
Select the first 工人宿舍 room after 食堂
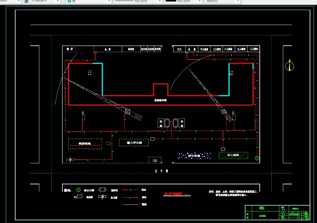pyautogui.click(x=204, y=49)
